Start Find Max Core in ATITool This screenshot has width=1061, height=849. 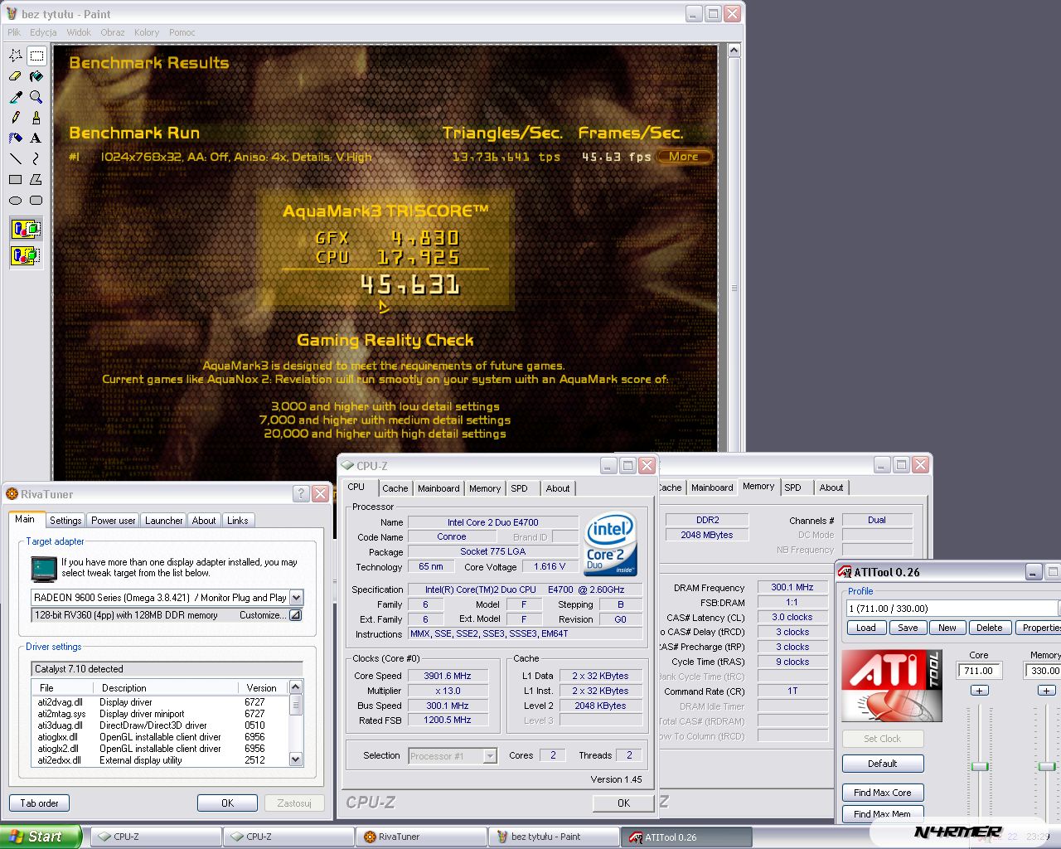click(x=883, y=793)
